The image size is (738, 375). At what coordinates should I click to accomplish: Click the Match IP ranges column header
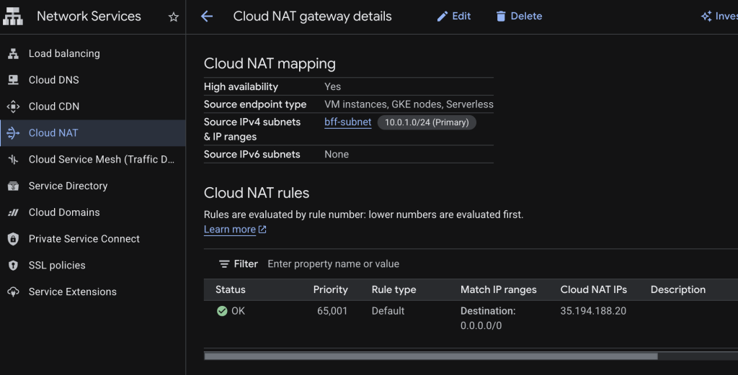point(499,290)
